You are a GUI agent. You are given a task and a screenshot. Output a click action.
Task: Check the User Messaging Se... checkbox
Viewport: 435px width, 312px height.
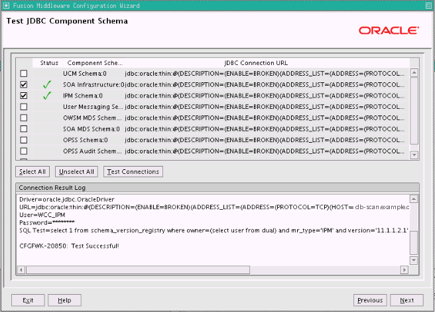24,107
